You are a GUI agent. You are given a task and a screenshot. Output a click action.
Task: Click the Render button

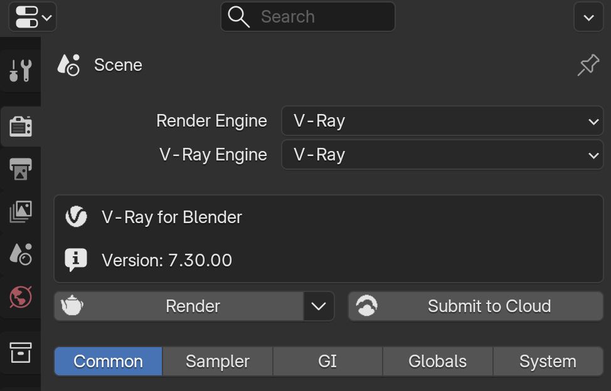pos(179,306)
